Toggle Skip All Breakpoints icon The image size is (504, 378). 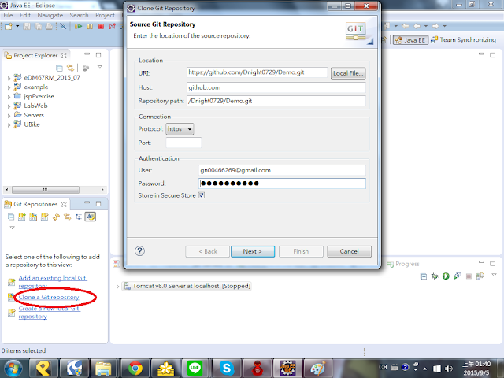(63, 26)
